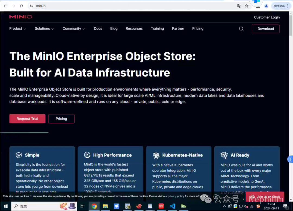
Task: Click the browser forward arrow
Action: (x=14, y=6)
